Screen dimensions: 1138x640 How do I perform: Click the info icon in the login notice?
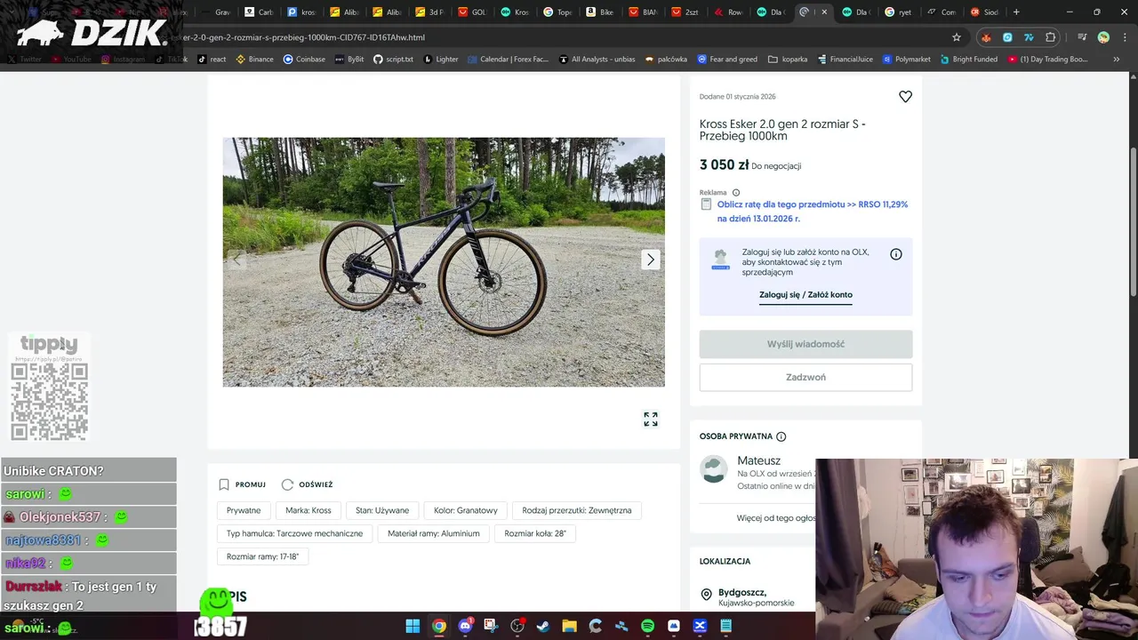(x=896, y=254)
